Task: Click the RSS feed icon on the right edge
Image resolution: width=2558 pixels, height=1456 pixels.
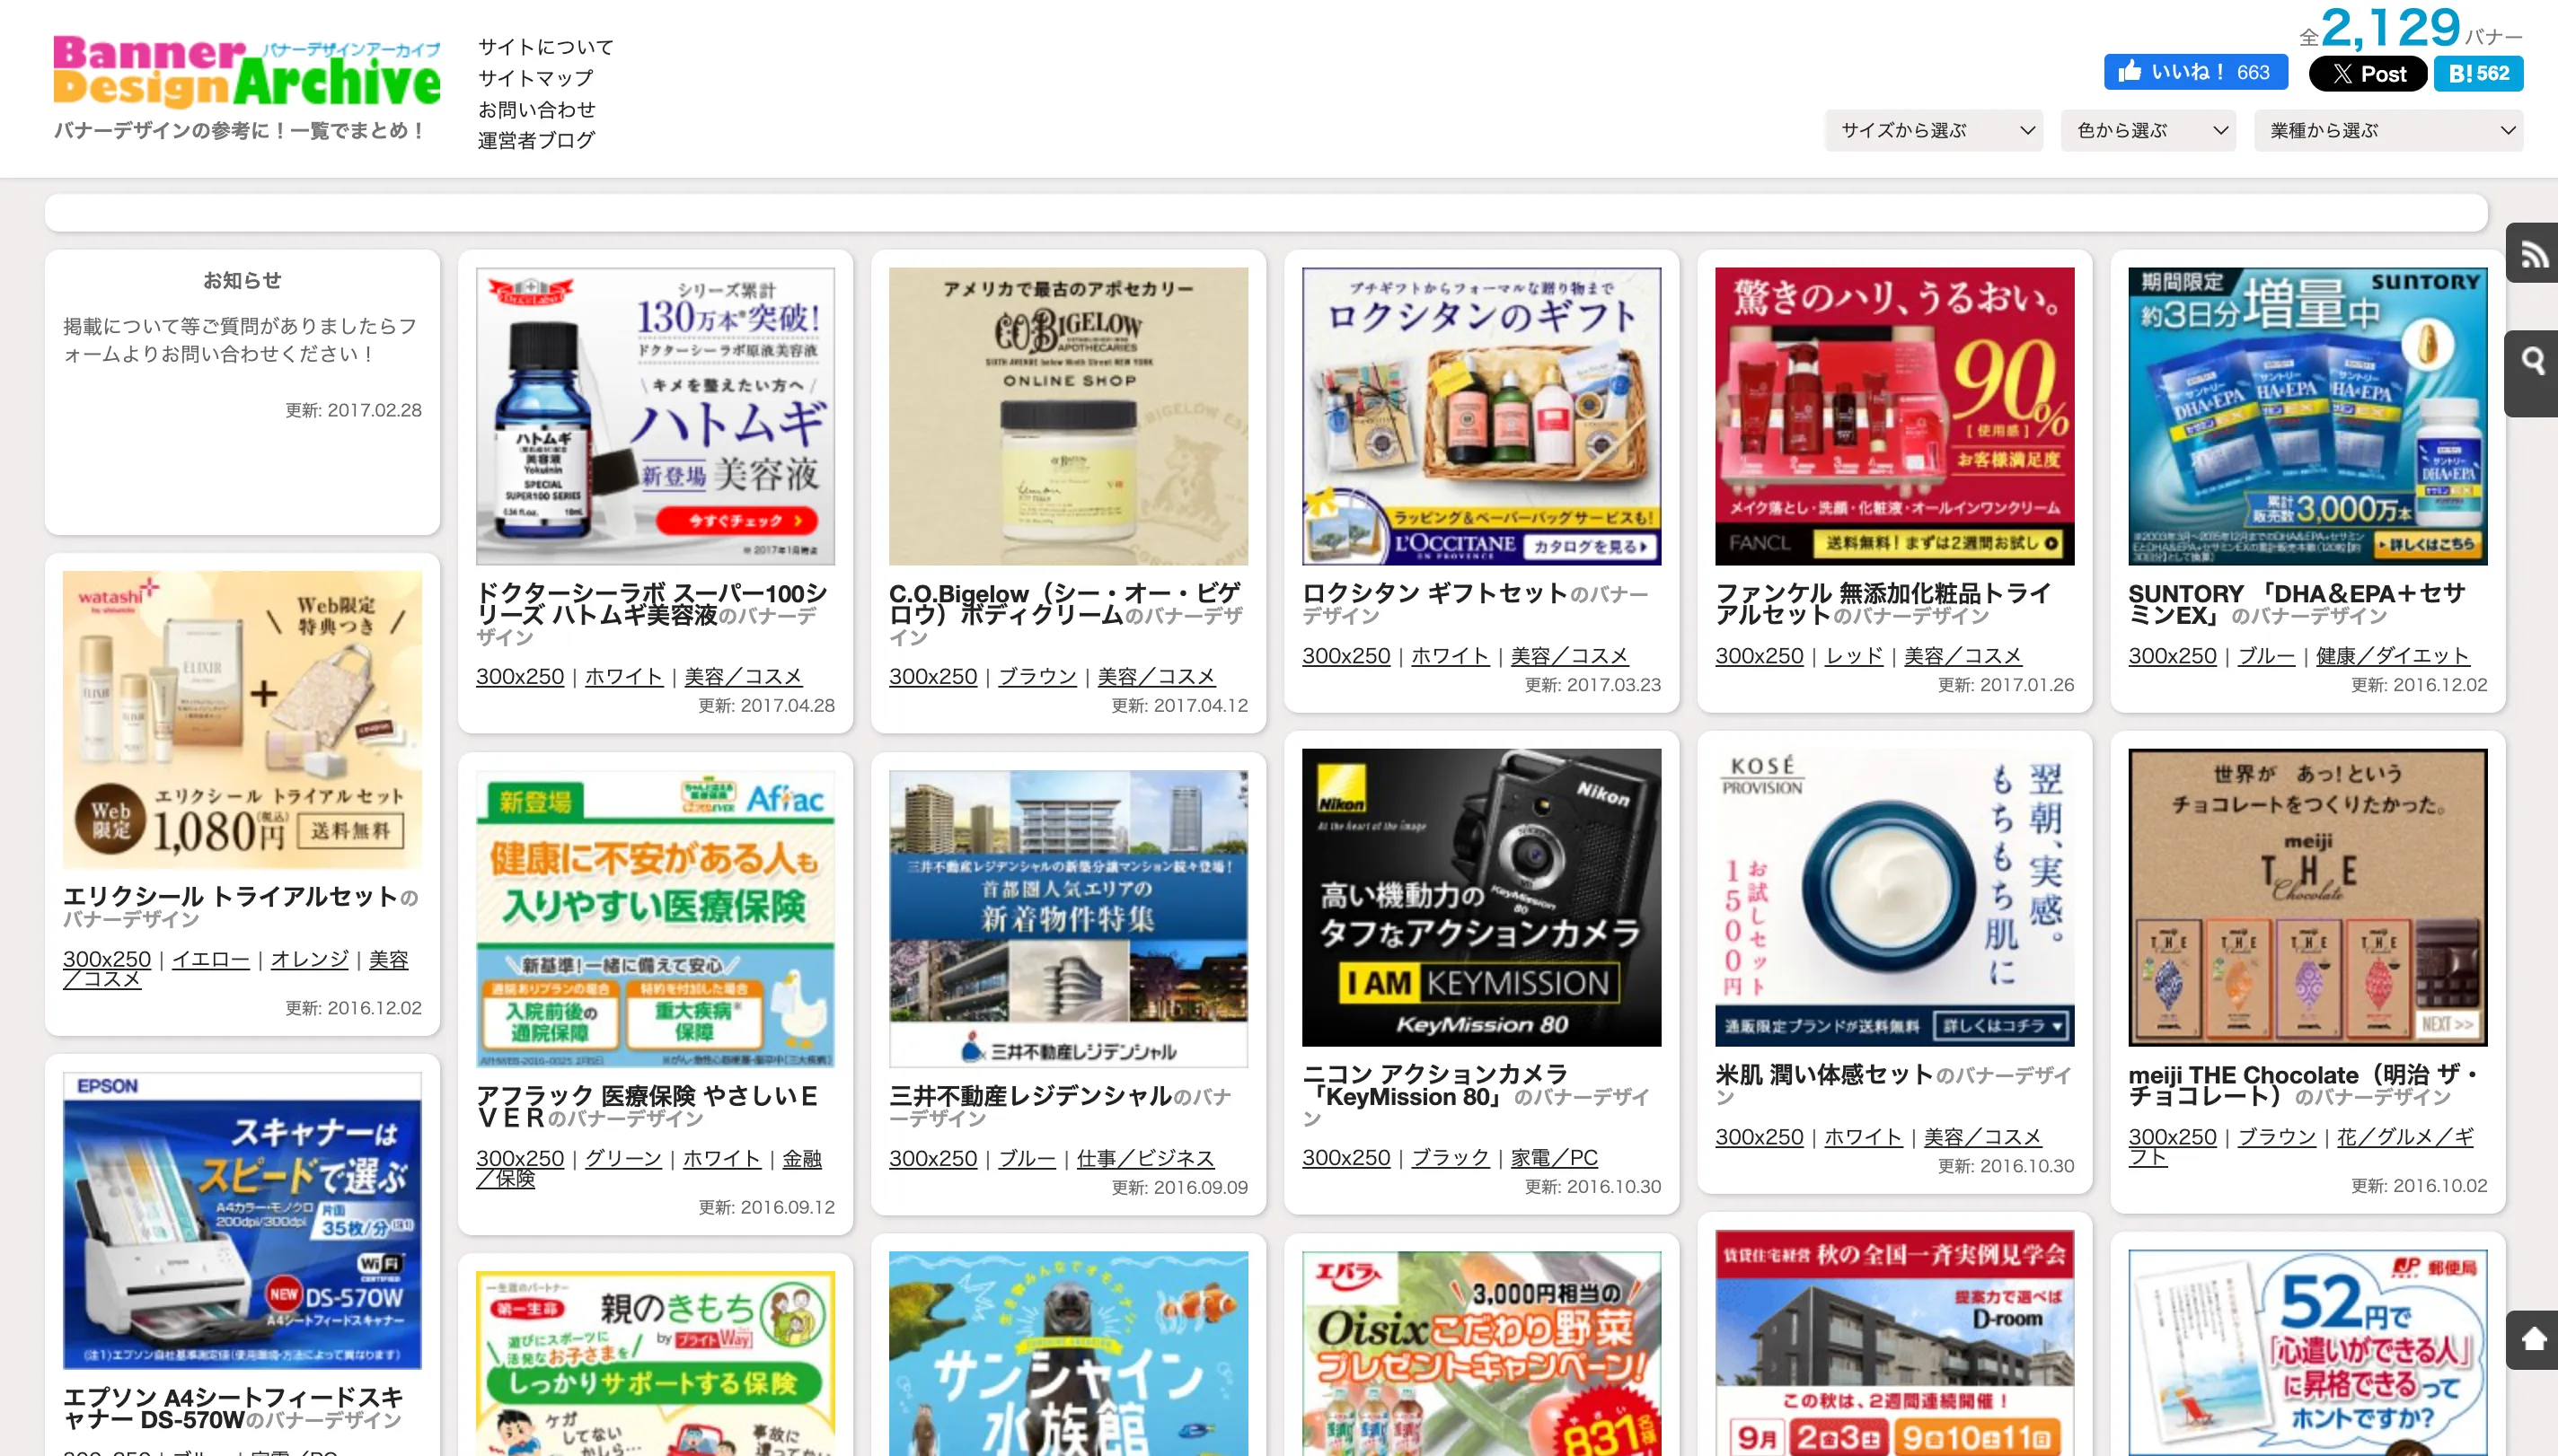Action: coord(2532,254)
